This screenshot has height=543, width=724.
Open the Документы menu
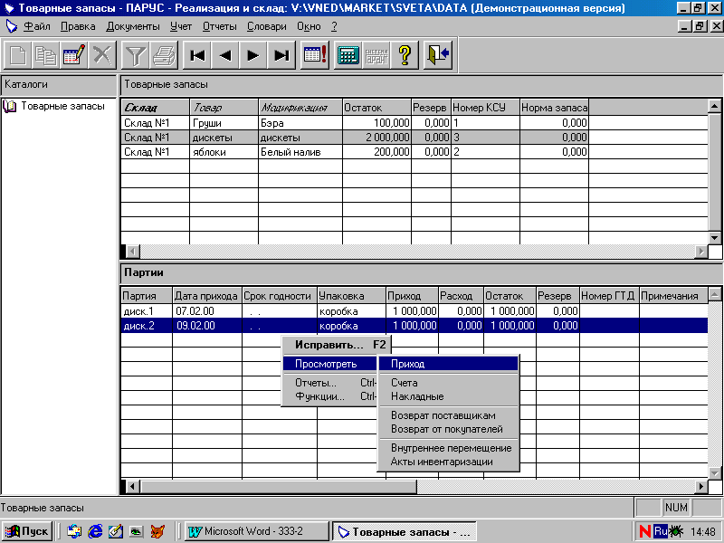pyautogui.click(x=133, y=26)
